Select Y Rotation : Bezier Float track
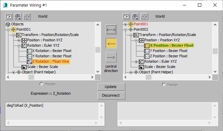Image resolution: width=223 pixels, height=131 pixels. (52, 56)
